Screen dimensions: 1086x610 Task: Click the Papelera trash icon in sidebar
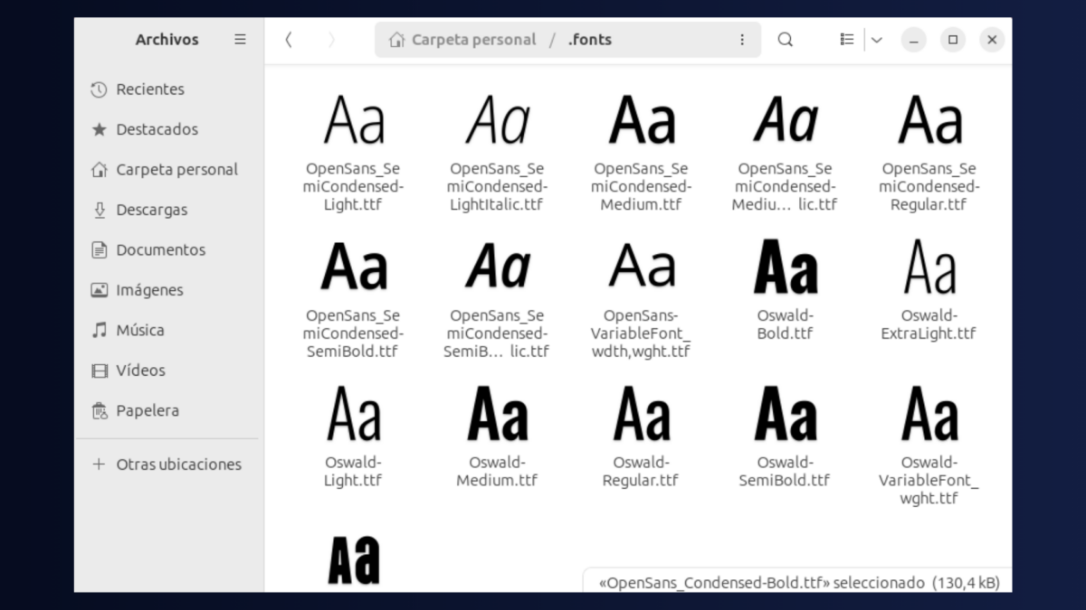100,410
